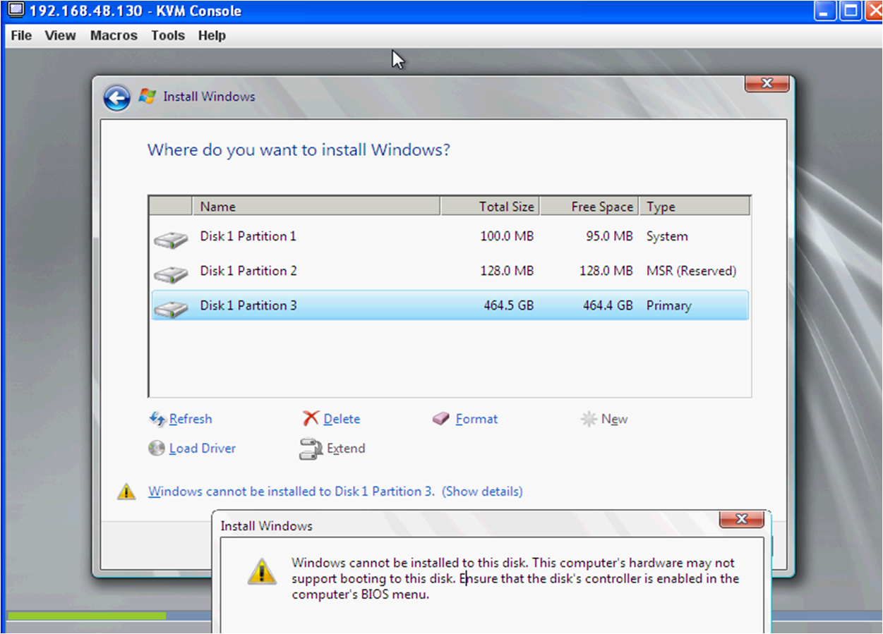Click the Load Driver link
Image resolution: width=883 pixels, height=634 pixels.
[x=203, y=449]
